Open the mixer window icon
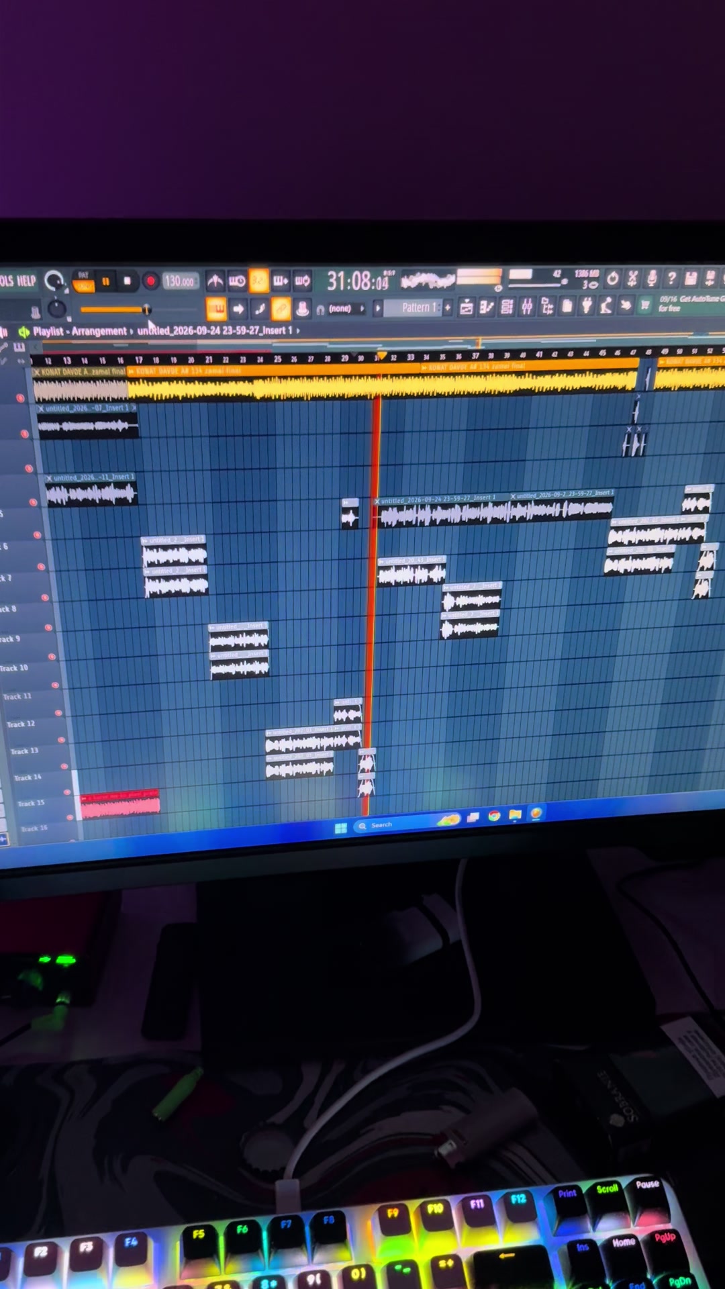Image resolution: width=725 pixels, height=1289 pixels. point(527,307)
